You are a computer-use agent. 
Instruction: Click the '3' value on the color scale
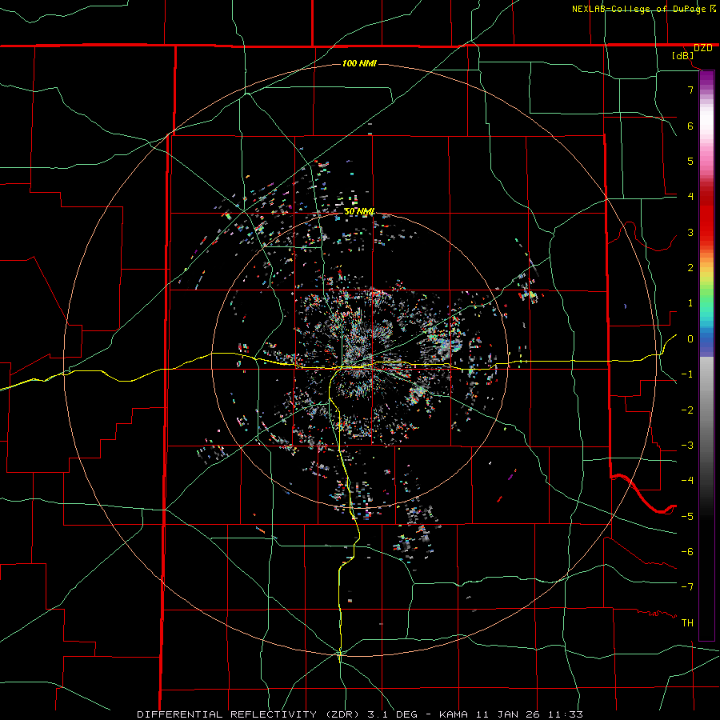click(690, 232)
